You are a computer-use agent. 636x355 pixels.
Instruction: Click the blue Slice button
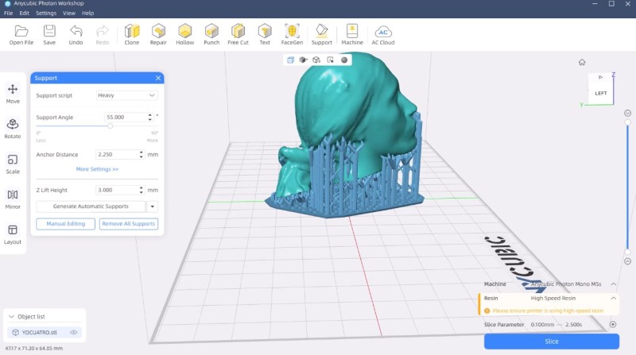click(x=552, y=341)
